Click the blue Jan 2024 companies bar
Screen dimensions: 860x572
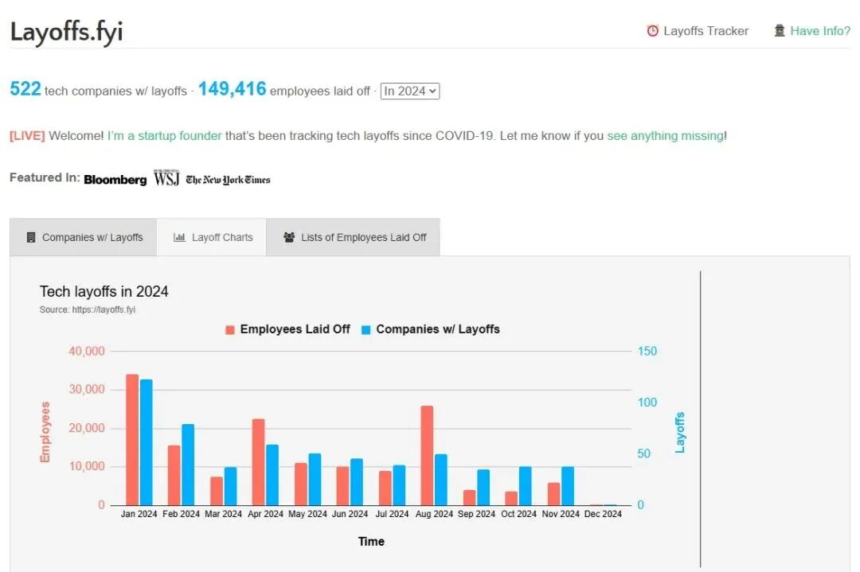point(147,442)
